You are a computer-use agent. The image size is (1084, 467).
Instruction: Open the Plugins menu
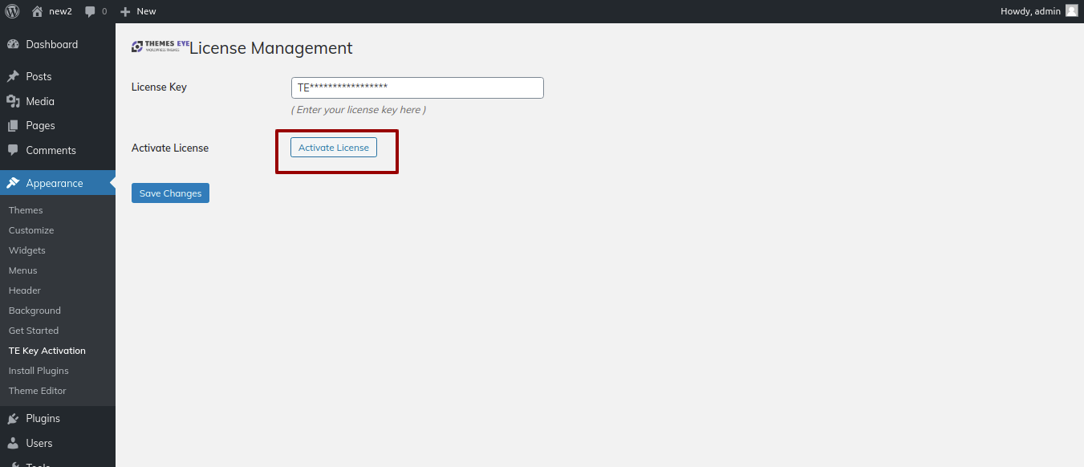pos(43,418)
